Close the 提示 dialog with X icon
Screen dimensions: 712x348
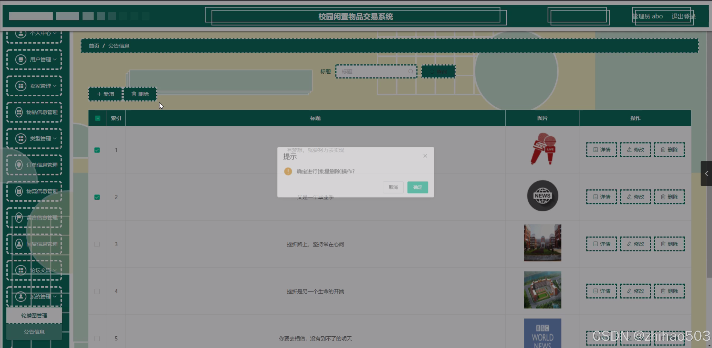point(425,156)
